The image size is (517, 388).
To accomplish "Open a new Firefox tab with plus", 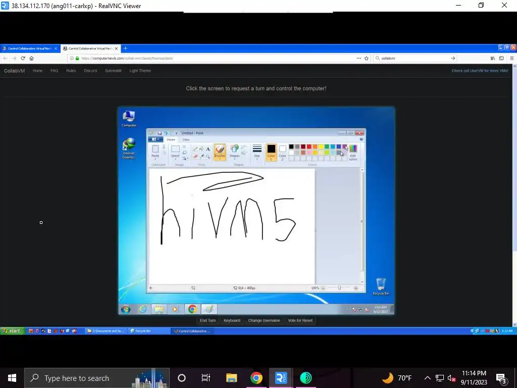I will click(x=125, y=48).
